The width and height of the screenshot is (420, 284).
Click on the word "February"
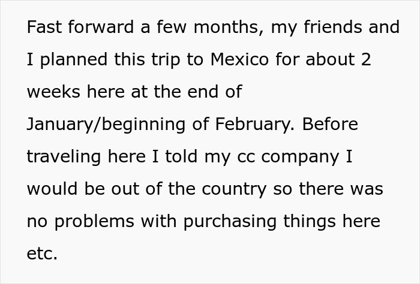[253, 125]
